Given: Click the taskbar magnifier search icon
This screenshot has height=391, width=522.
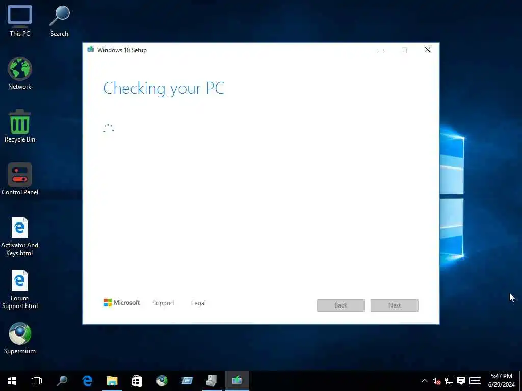Looking at the screenshot, I should [62, 381].
